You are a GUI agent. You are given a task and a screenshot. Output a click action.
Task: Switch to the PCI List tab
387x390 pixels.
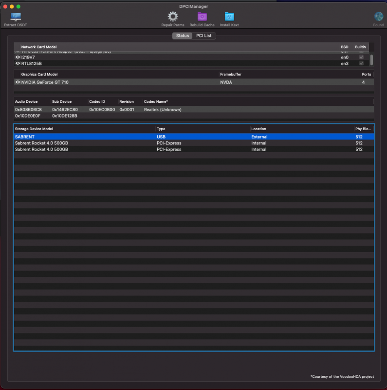pyautogui.click(x=203, y=36)
